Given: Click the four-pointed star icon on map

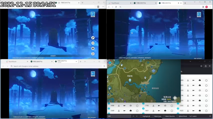Looking at the screenshot, I should pyautogui.click(x=175, y=98).
